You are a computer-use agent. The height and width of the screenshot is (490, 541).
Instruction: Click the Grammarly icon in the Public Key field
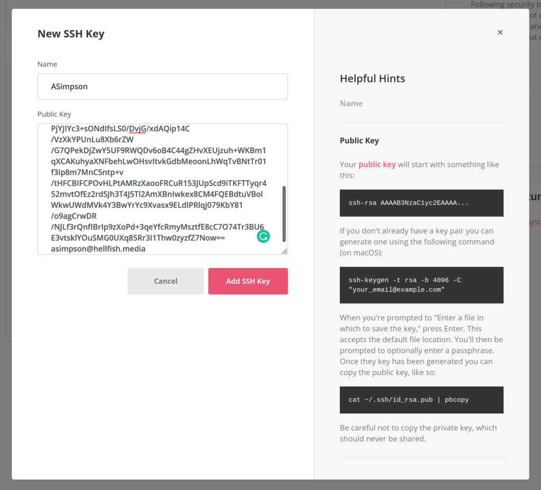point(263,236)
